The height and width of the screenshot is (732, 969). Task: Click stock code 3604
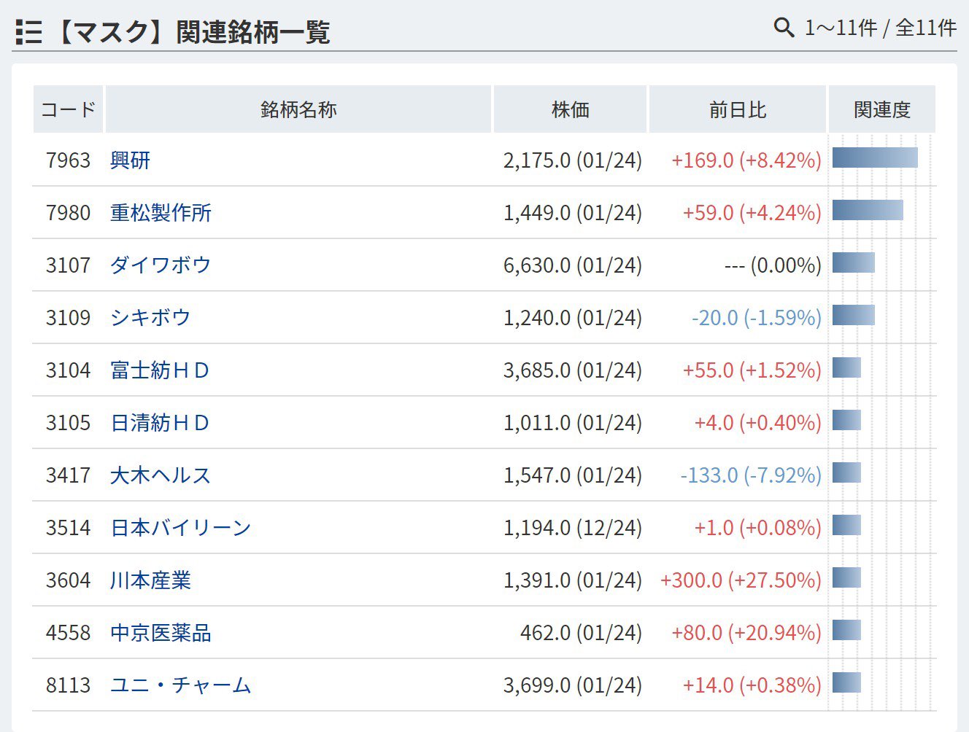pos(68,580)
